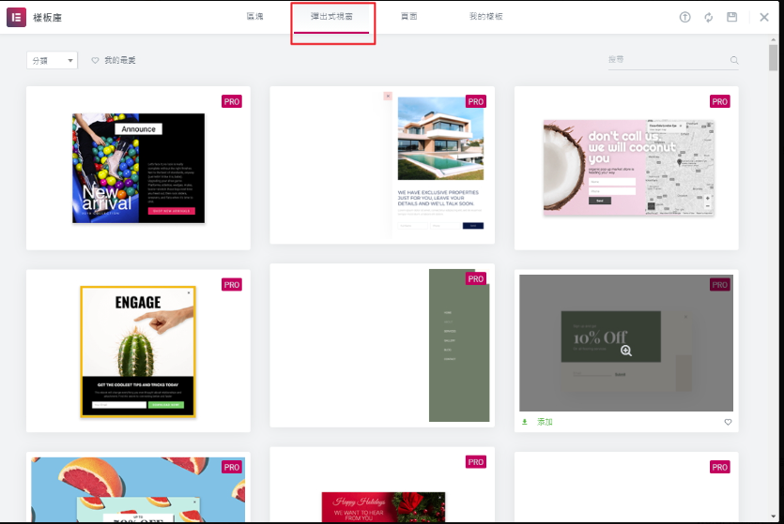This screenshot has width=784, height=524.
Task: Click the search magnifier icon
Action: 733,61
